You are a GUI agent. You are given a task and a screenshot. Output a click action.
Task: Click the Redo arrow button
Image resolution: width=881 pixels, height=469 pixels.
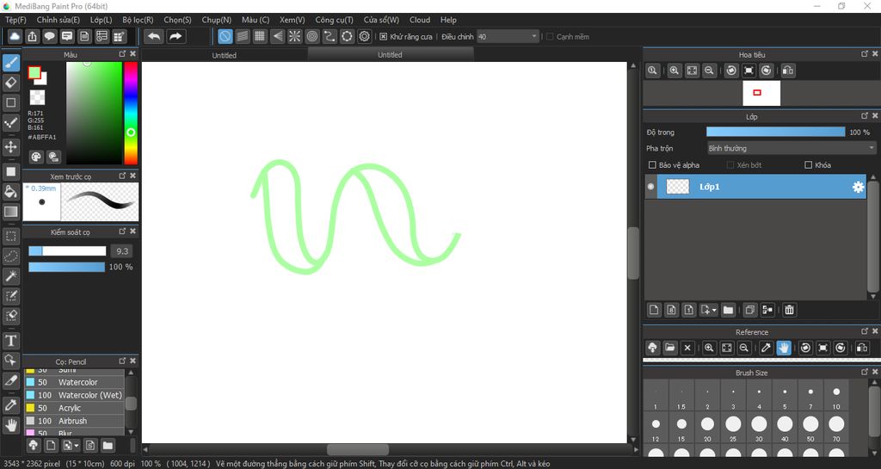[x=176, y=36]
